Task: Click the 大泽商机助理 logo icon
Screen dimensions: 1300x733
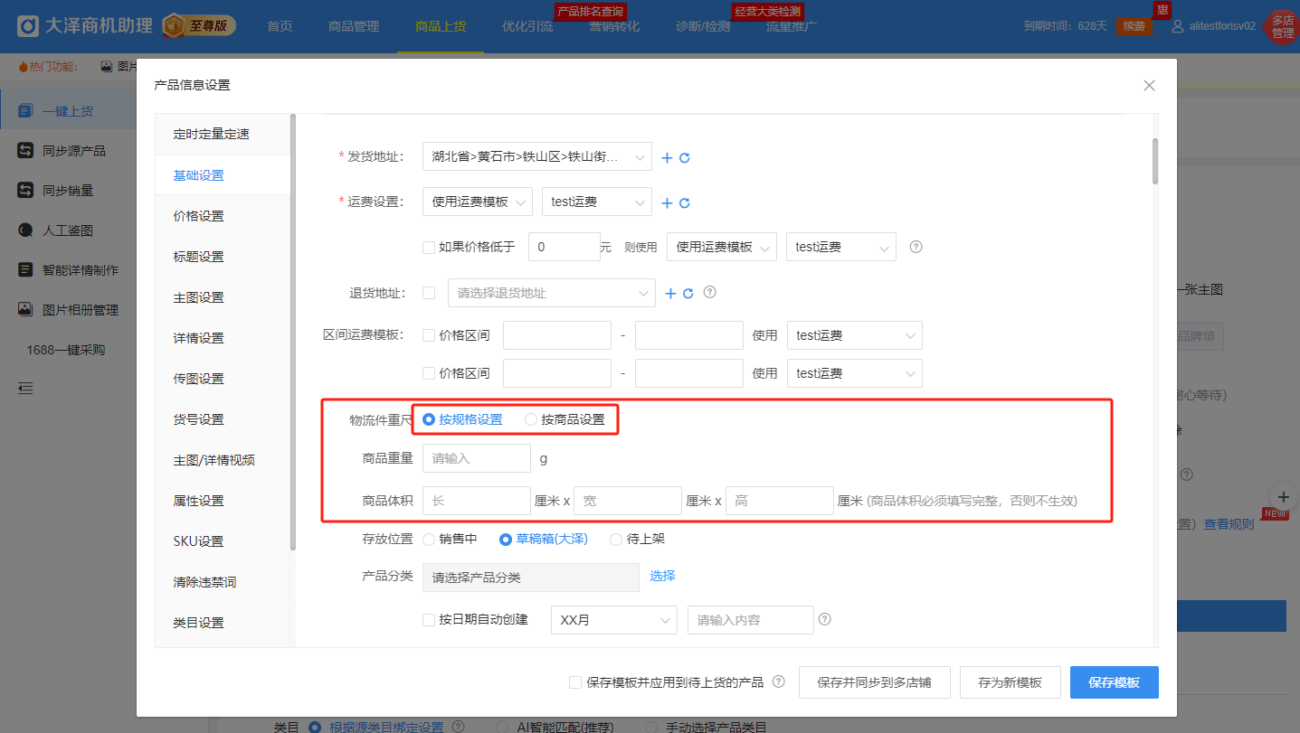Action: (x=28, y=25)
